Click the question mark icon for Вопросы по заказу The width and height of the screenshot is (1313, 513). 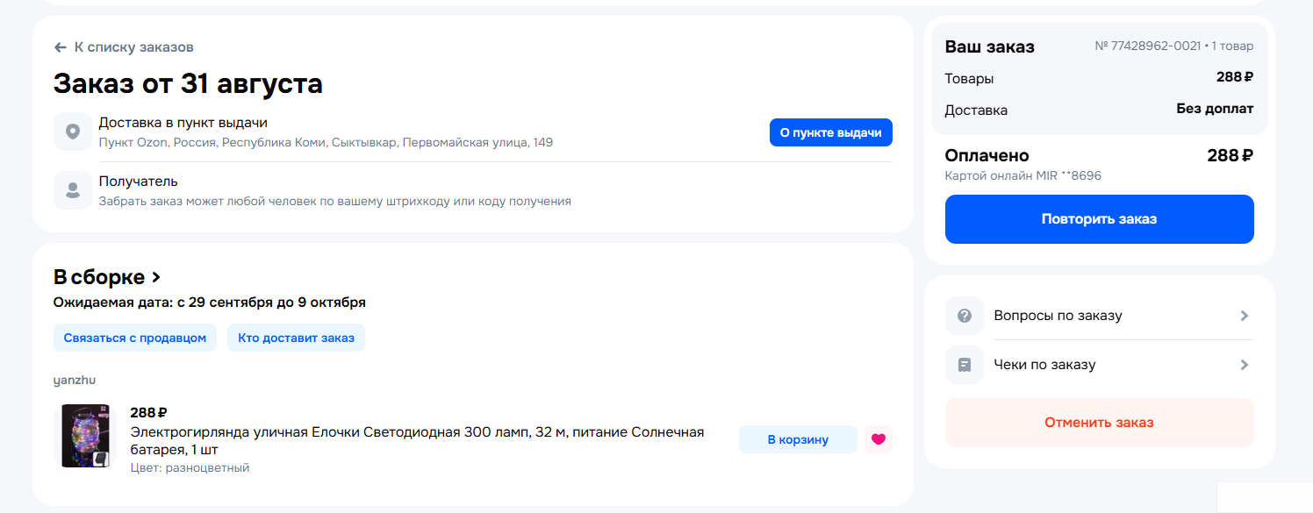pos(965,316)
